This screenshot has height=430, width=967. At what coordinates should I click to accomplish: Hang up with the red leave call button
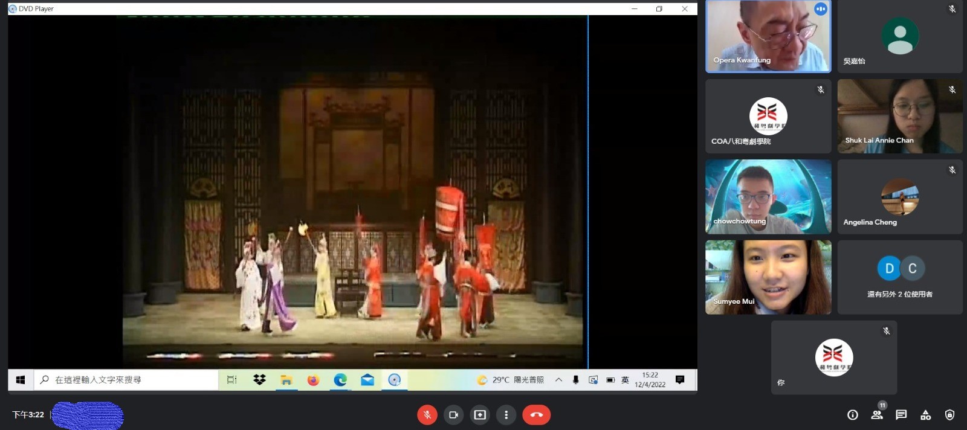[537, 415]
